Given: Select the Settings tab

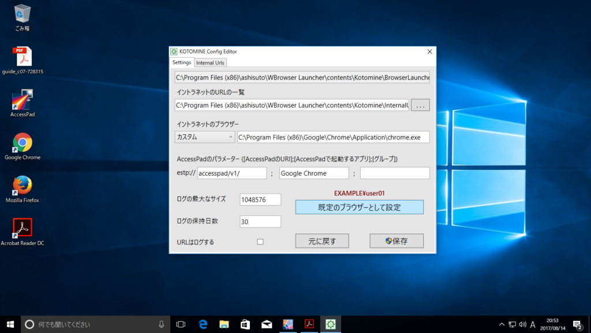Looking at the screenshot, I should coord(181,62).
